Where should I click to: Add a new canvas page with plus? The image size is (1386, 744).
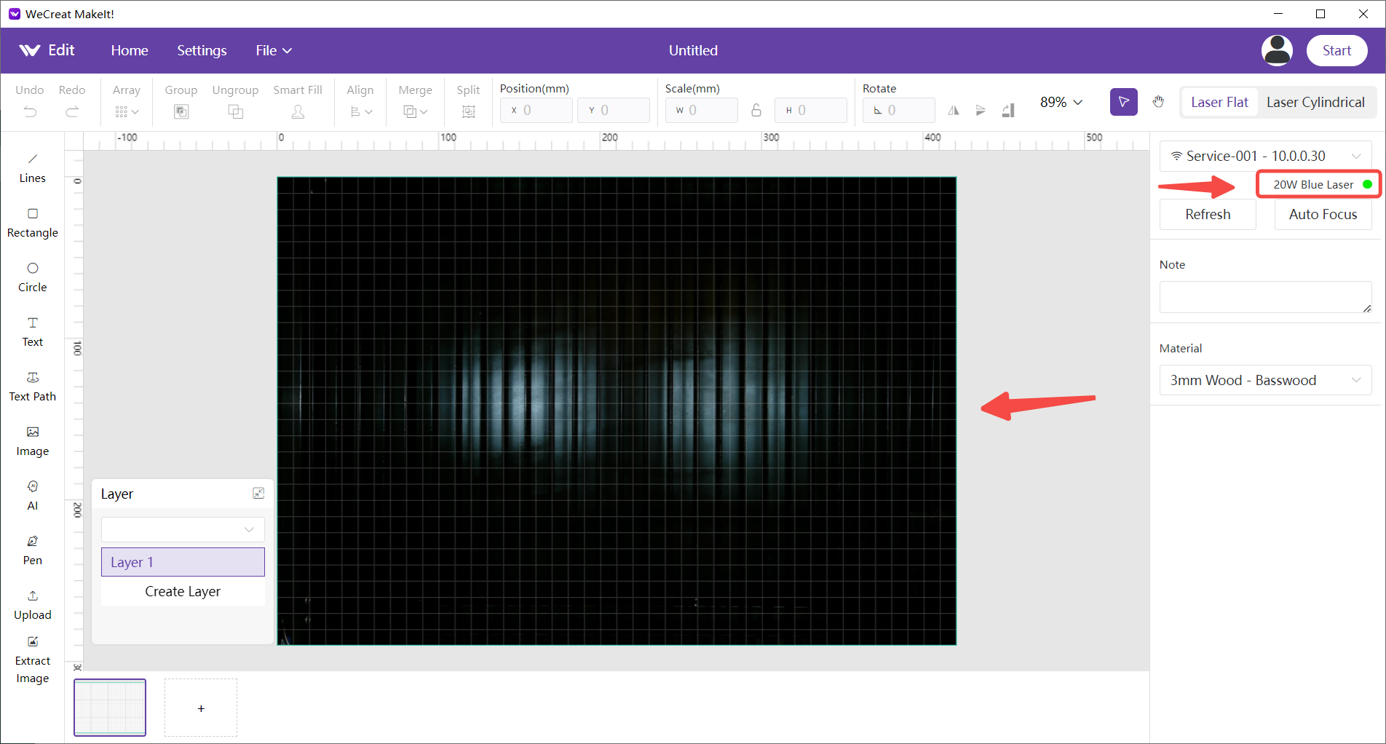(201, 708)
